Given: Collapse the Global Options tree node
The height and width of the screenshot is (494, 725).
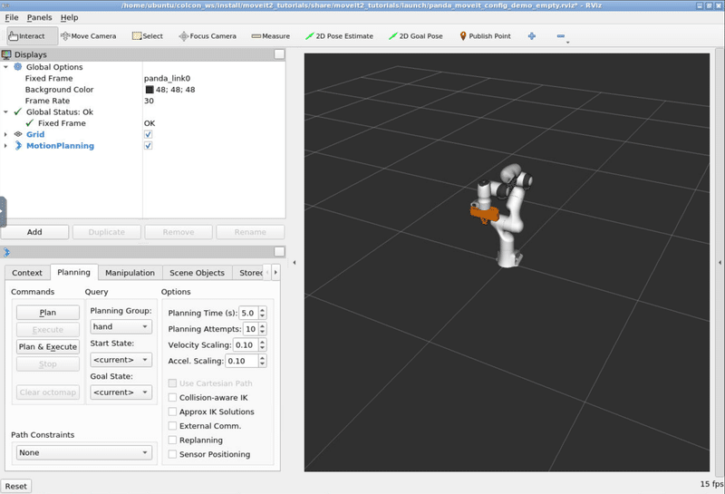Looking at the screenshot, I should point(5,67).
